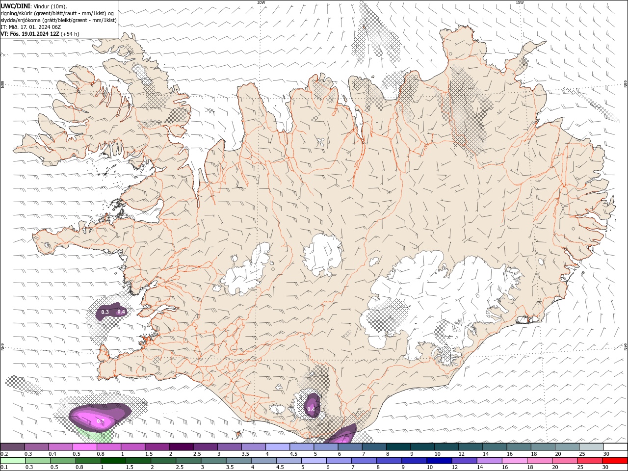The width and height of the screenshot is (628, 471).
Task: Click the 0.4 contour label off the west coast
Action: (x=121, y=312)
